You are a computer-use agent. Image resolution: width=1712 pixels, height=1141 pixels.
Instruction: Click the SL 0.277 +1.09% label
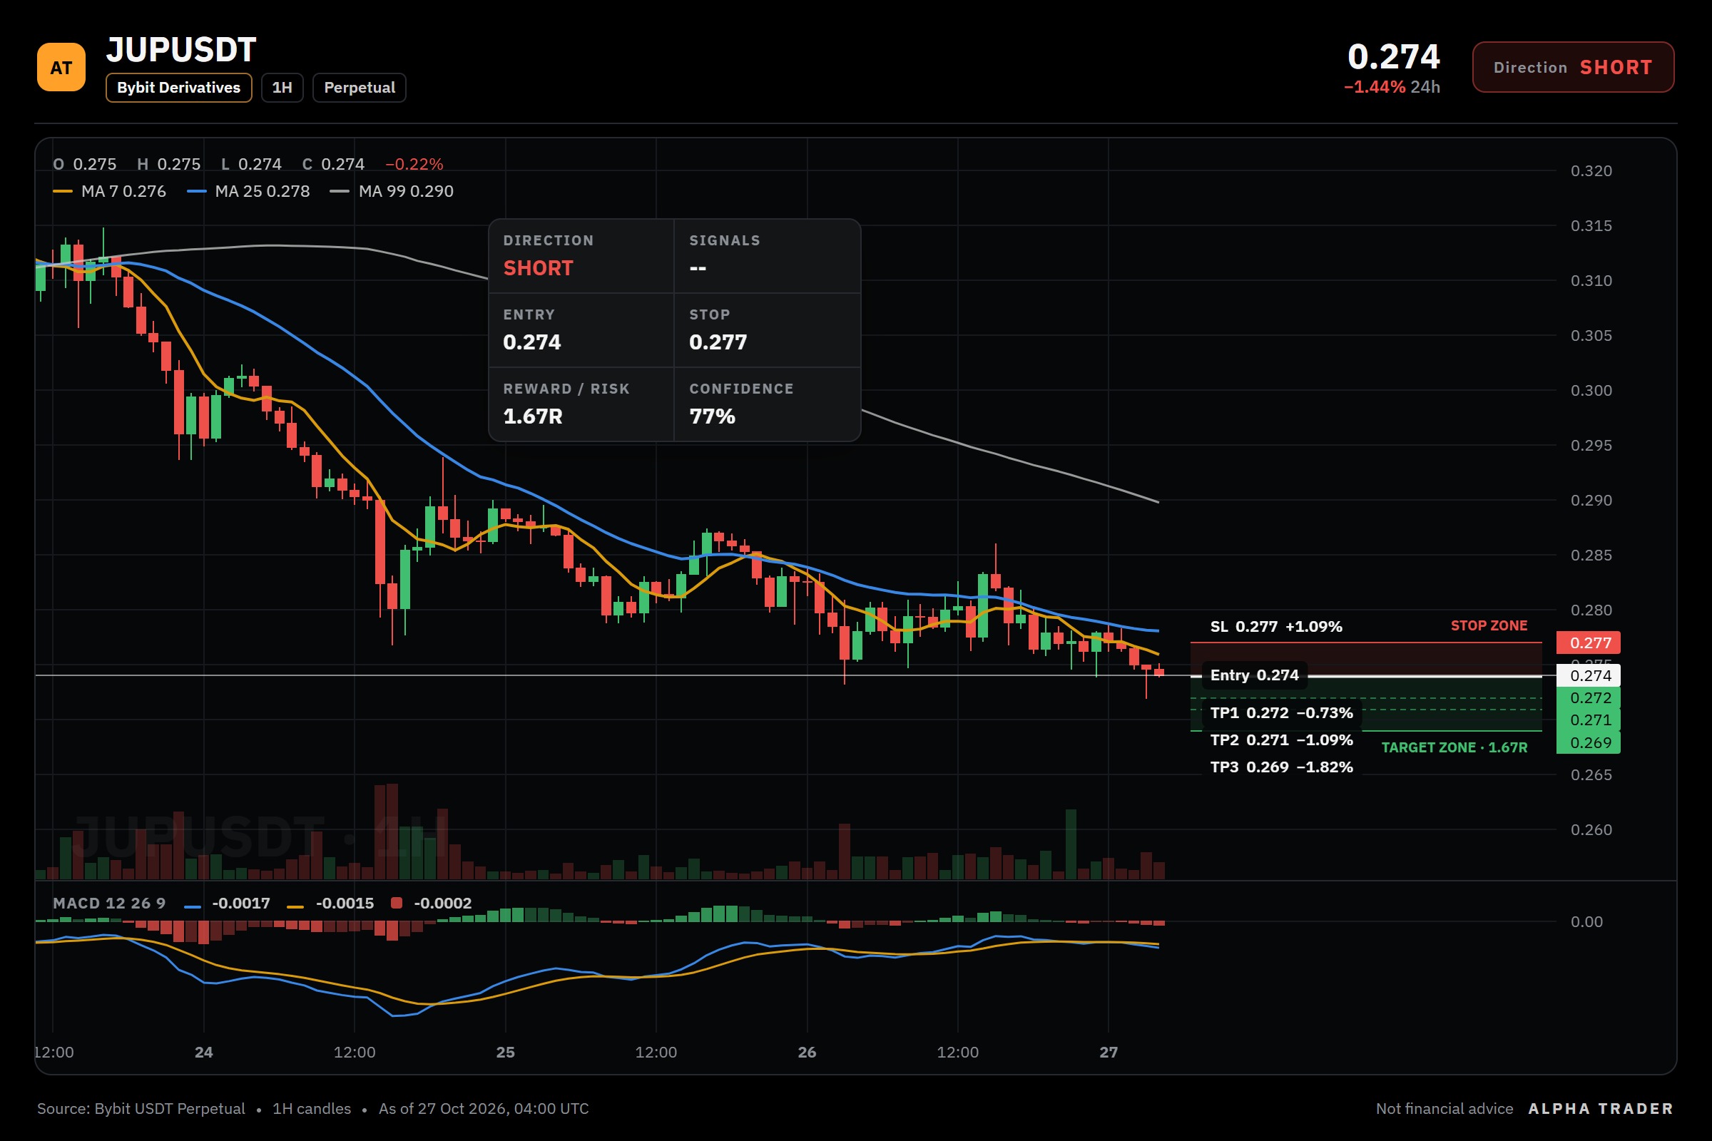pos(1276,627)
